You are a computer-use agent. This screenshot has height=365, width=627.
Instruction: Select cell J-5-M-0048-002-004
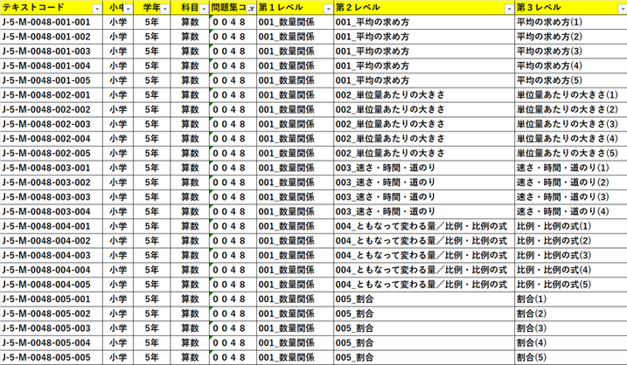click(52, 139)
